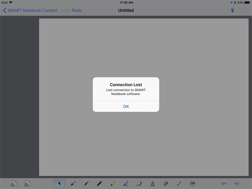
Task: Tap the Connection Lost heading text
Action: pyautogui.click(x=126, y=85)
